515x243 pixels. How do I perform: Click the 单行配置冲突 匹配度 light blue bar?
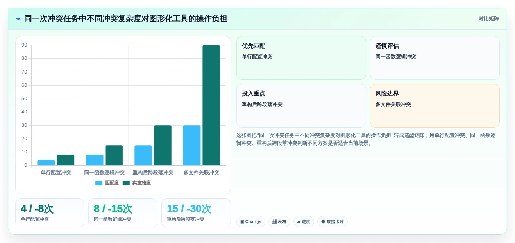coord(46,162)
